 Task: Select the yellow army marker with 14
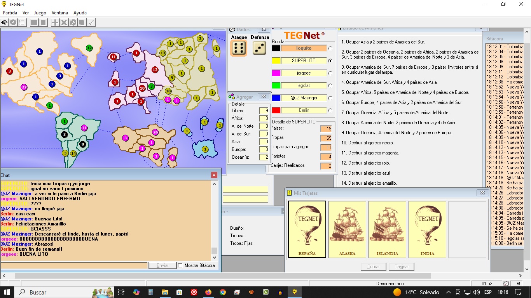(73, 154)
